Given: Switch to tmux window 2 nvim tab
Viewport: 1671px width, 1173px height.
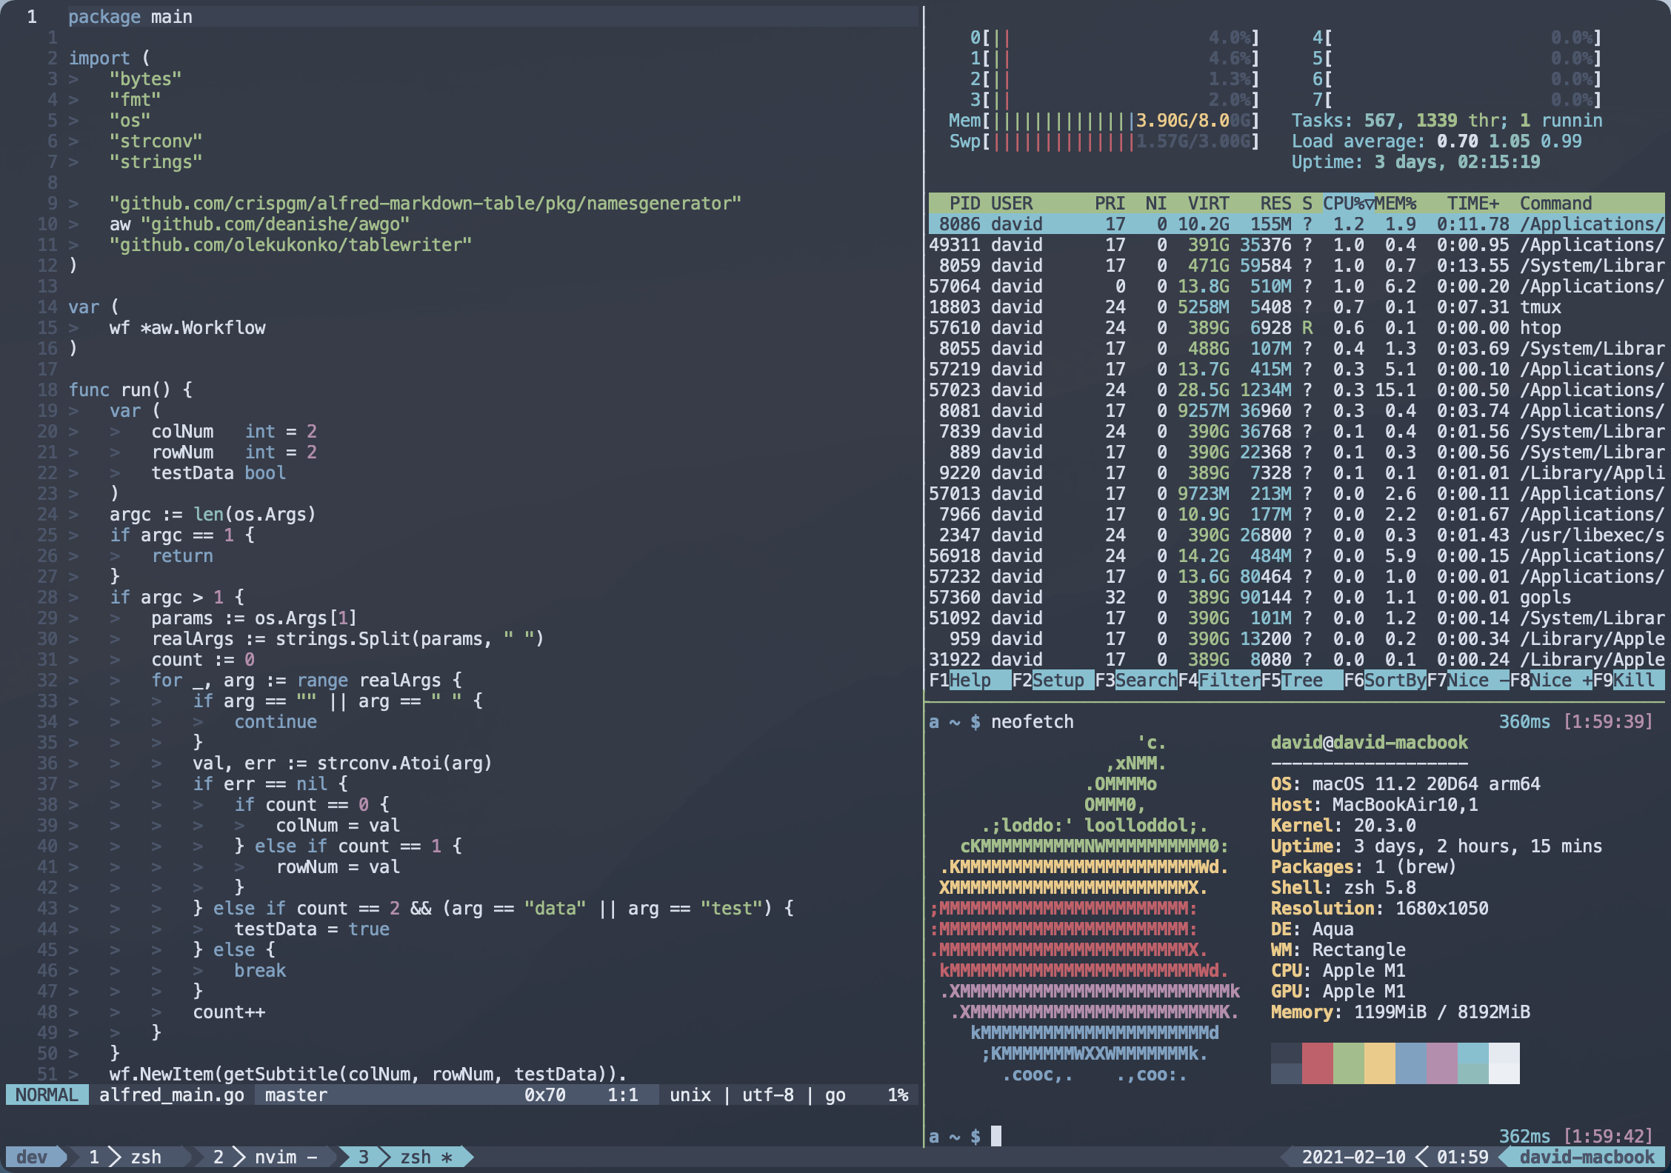Looking at the screenshot, I should click(x=267, y=1157).
